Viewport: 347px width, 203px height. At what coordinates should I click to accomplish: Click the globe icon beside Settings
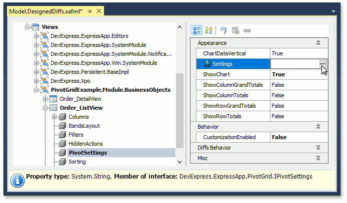[x=207, y=64]
